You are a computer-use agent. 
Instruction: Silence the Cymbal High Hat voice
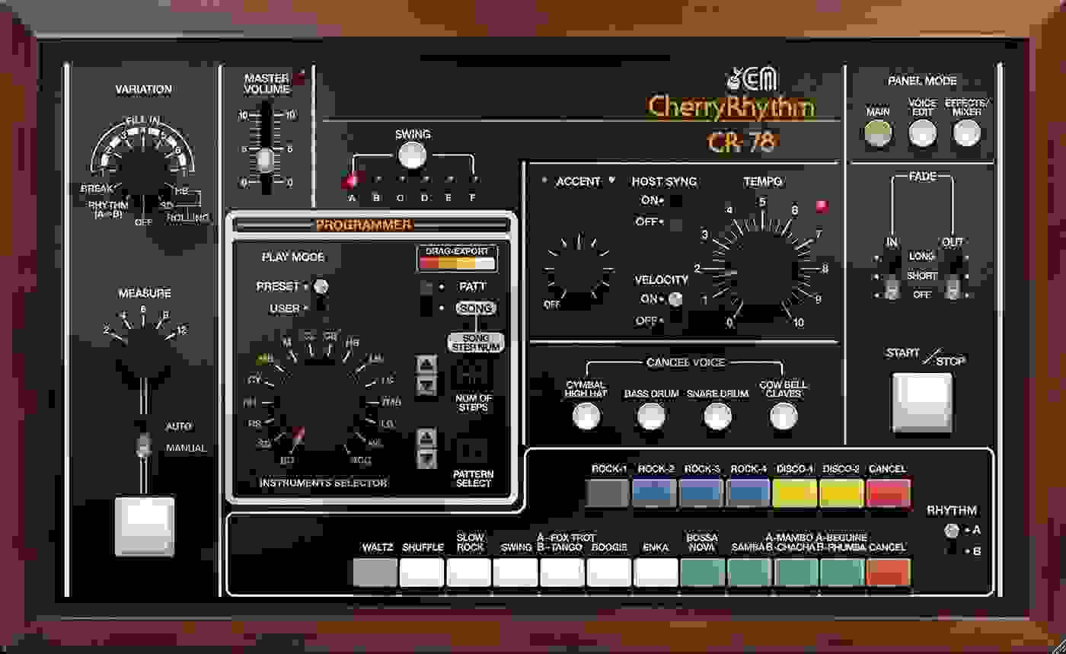coord(585,416)
